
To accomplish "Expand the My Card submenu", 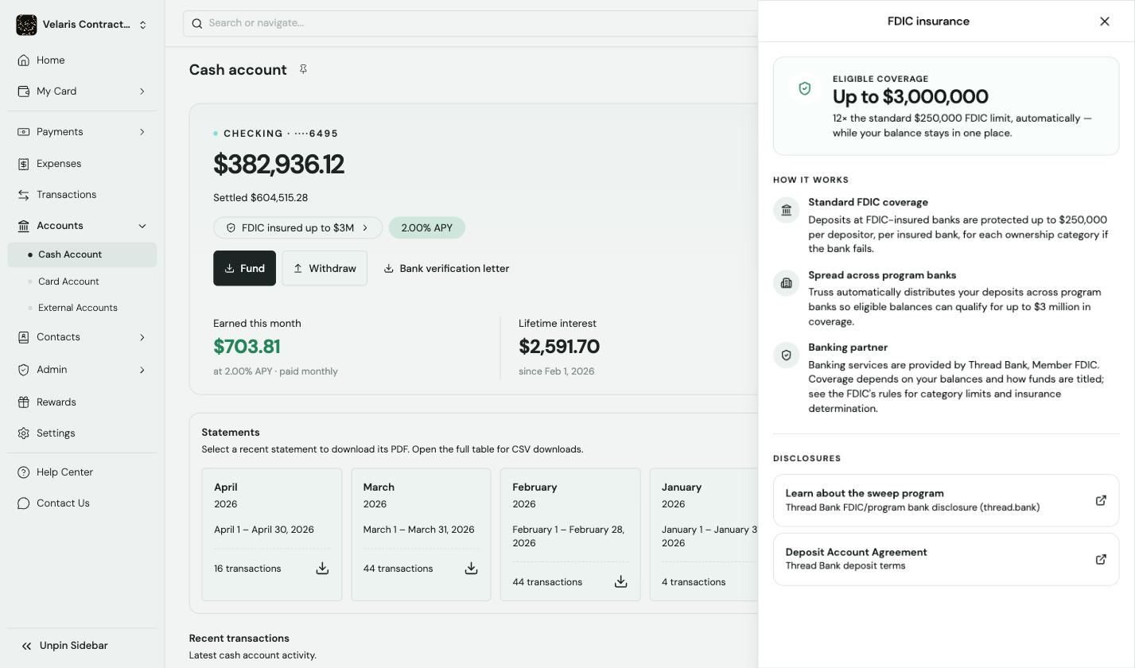I will (142, 91).
